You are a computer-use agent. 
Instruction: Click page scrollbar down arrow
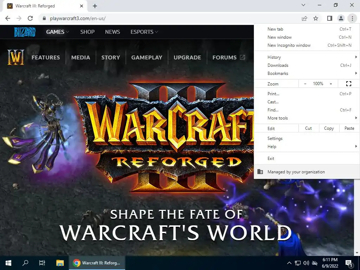(356, 253)
